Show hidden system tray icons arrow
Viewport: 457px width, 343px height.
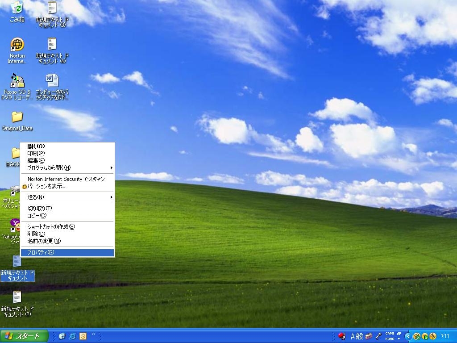coord(408,336)
